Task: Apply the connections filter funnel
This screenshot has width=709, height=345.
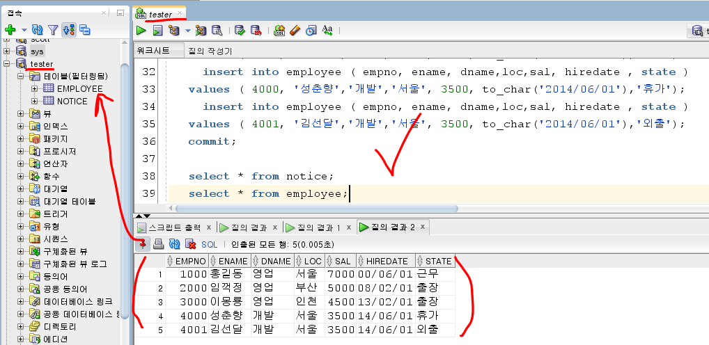Action: click(54, 30)
